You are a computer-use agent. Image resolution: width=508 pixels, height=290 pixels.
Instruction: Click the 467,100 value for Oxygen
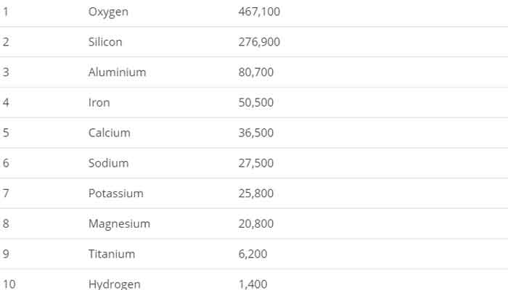pyautogui.click(x=259, y=12)
